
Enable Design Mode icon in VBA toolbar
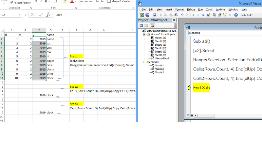208,15
